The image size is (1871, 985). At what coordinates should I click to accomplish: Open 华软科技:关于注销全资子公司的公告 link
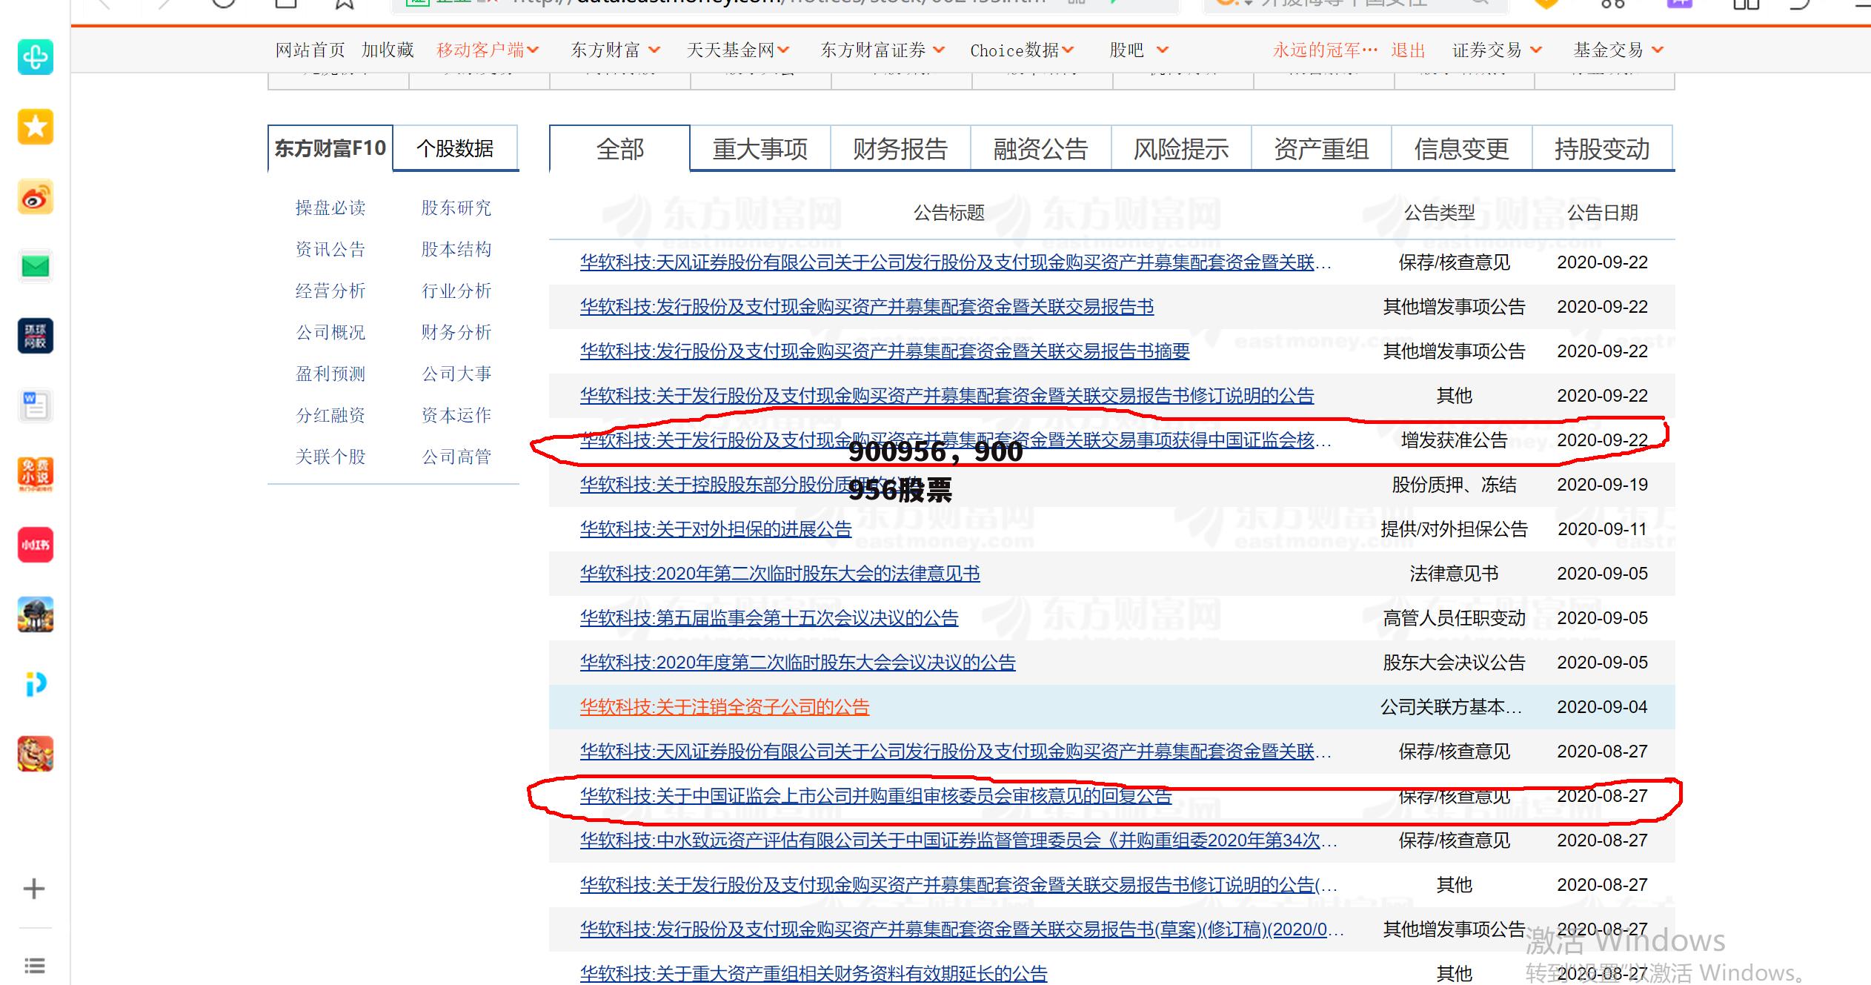[725, 707]
